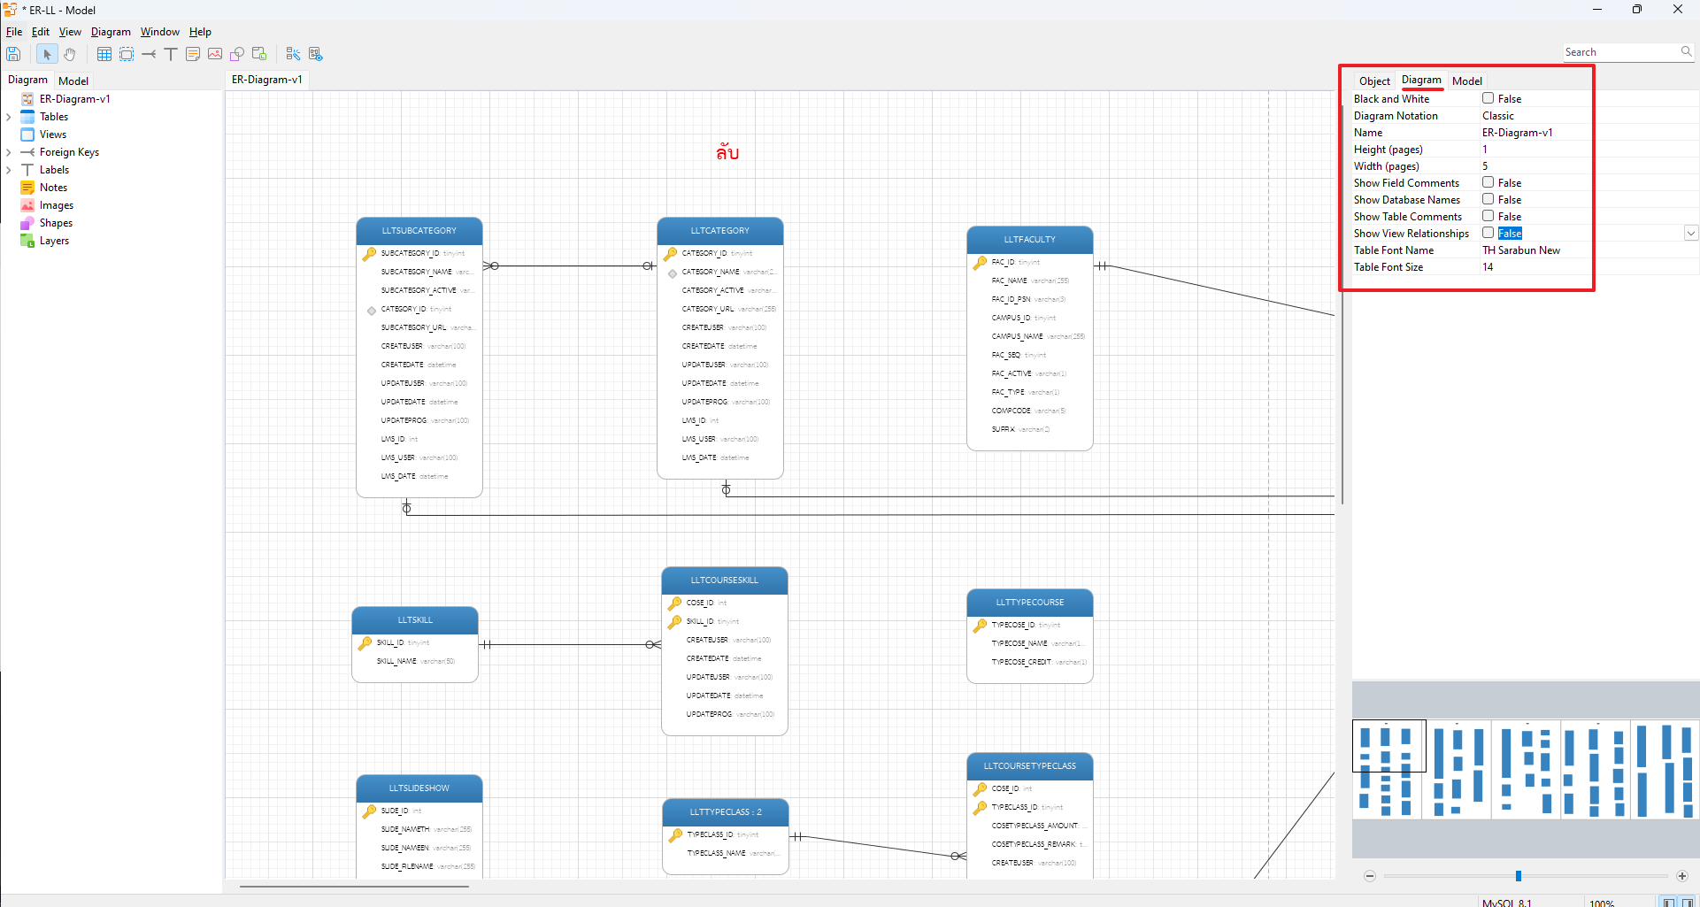
Task: Pick the New Table tool
Action: [104, 54]
